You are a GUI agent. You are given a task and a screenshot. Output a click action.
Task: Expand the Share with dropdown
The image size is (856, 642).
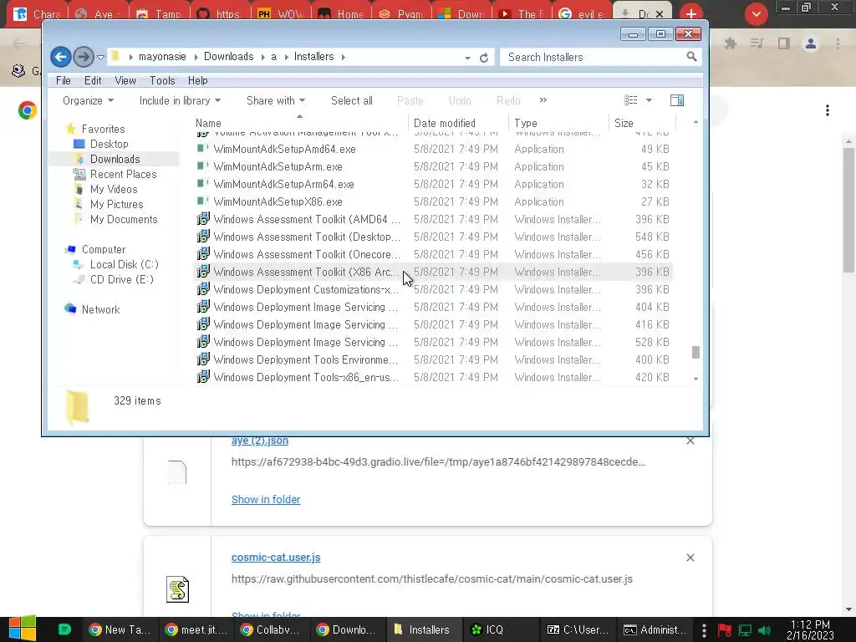[x=276, y=100]
